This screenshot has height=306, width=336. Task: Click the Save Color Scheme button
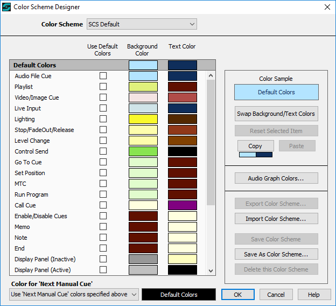pyautogui.click(x=276, y=239)
